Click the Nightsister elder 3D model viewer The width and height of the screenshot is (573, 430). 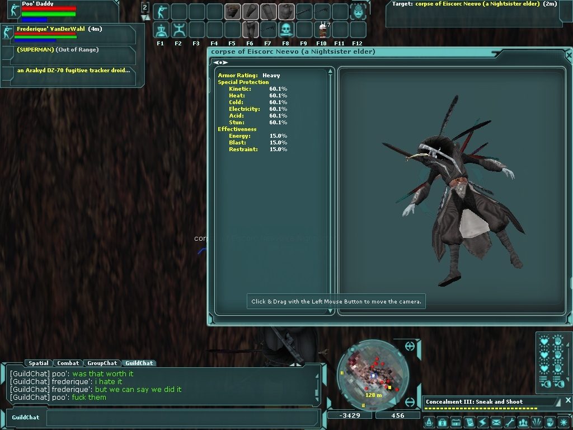pyautogui.click(x=452, y=190)
